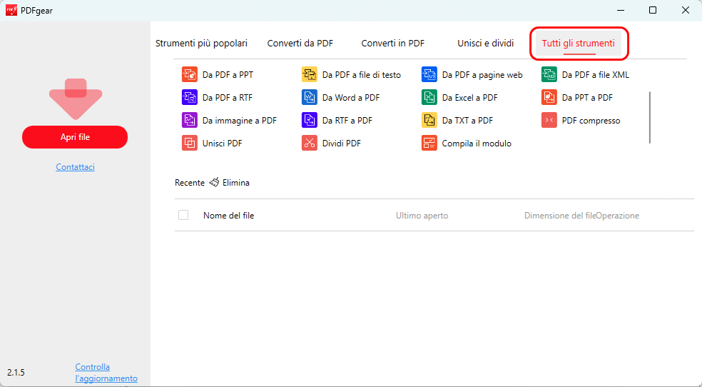Click the Da PDF a file XML icon

point(549,75)
